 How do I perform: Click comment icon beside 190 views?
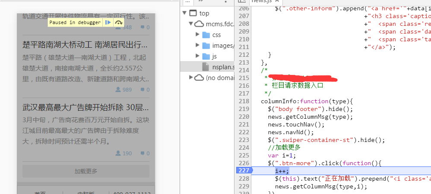tap(143, 153)
